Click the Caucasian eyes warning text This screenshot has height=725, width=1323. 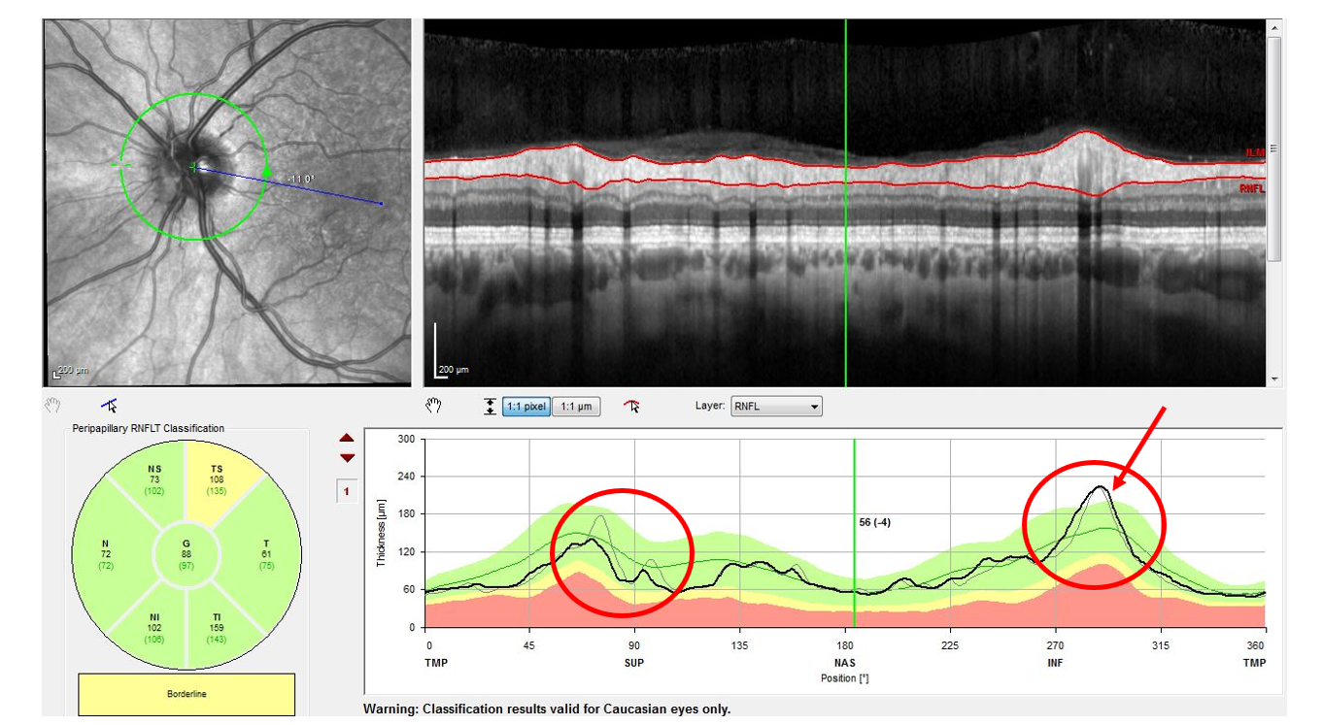[547, 709]
